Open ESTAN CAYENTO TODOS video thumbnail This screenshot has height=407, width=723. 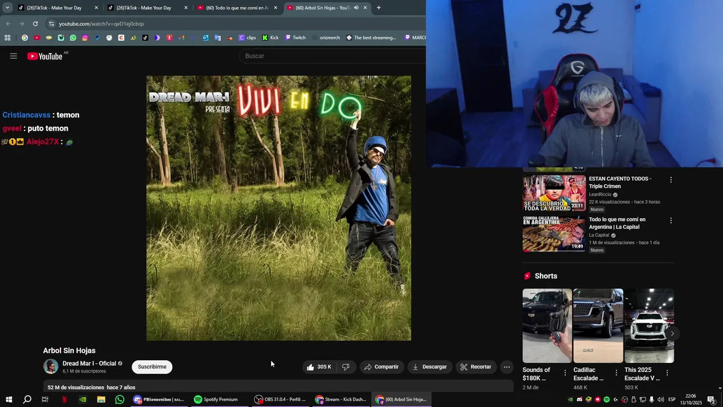point(554,193)
